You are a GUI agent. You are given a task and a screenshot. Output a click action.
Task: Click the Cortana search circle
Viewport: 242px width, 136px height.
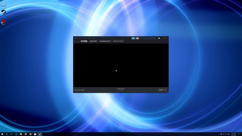[x=7, y=134]
